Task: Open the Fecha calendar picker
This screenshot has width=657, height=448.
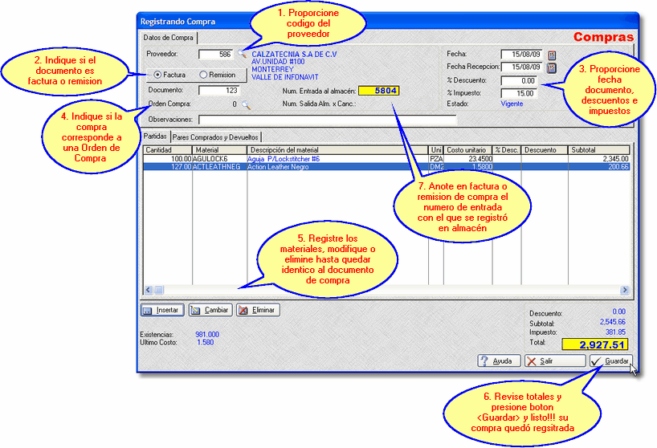Action: pos(552,55)
